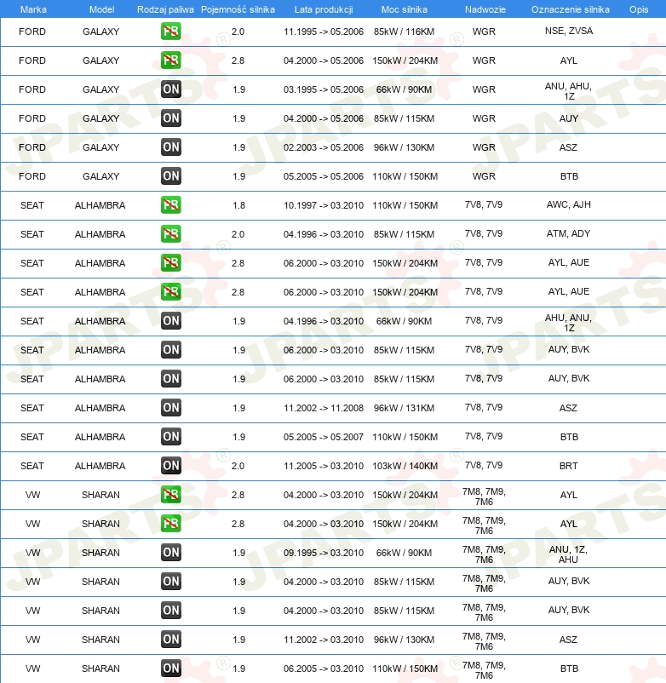666x683 pixels.
Task: Click the production dates 02.2003 -> 05.2006
Action: click(x=324, y=147)
